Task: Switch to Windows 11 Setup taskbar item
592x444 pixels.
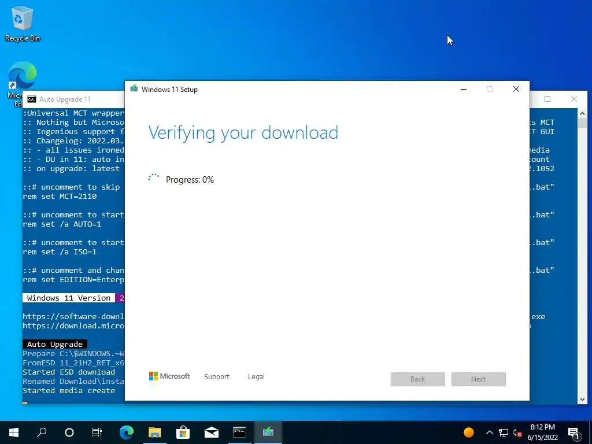Action: point(268,432)
